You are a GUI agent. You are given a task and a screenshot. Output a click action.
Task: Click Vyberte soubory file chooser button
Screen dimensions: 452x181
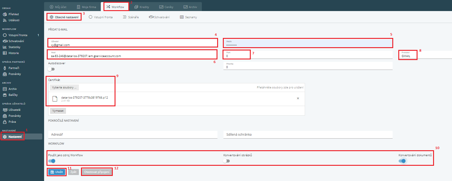(64, 88)
